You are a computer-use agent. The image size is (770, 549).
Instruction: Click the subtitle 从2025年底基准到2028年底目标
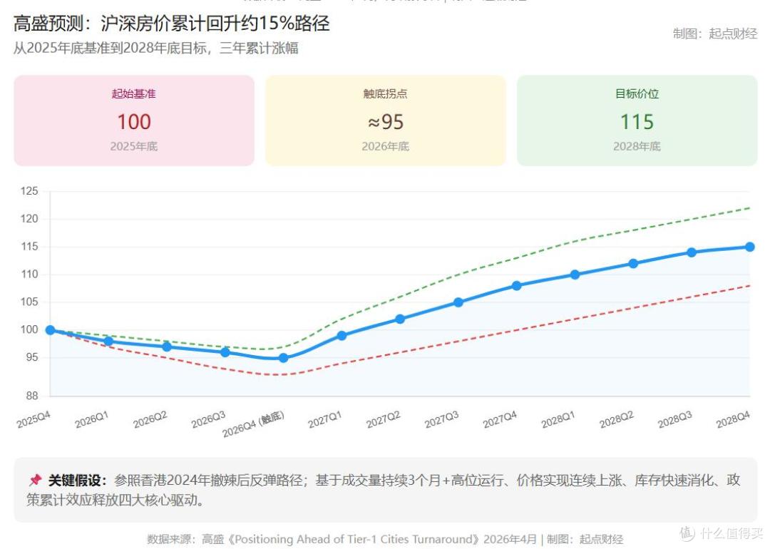155,48
